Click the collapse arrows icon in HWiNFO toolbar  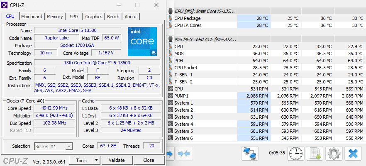click(184, 154)
